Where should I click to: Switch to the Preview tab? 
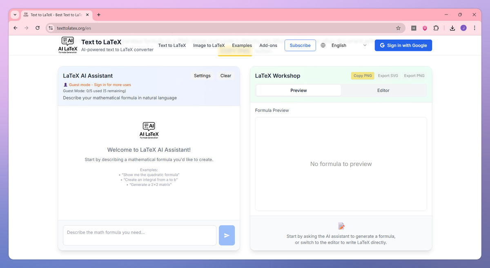[x=298, y=90]
